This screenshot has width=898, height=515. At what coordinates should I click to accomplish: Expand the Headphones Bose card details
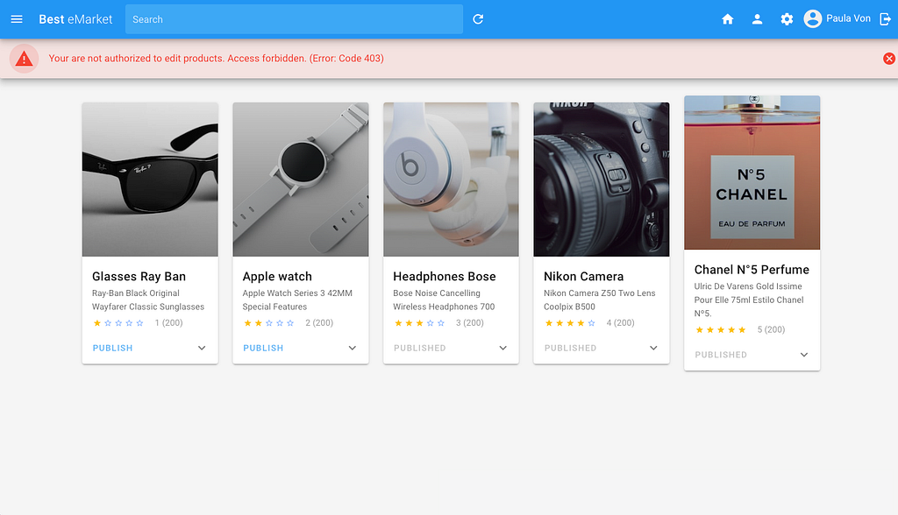click(x=502, y=348)
